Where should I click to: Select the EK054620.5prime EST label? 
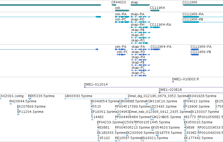click(165, 128)
